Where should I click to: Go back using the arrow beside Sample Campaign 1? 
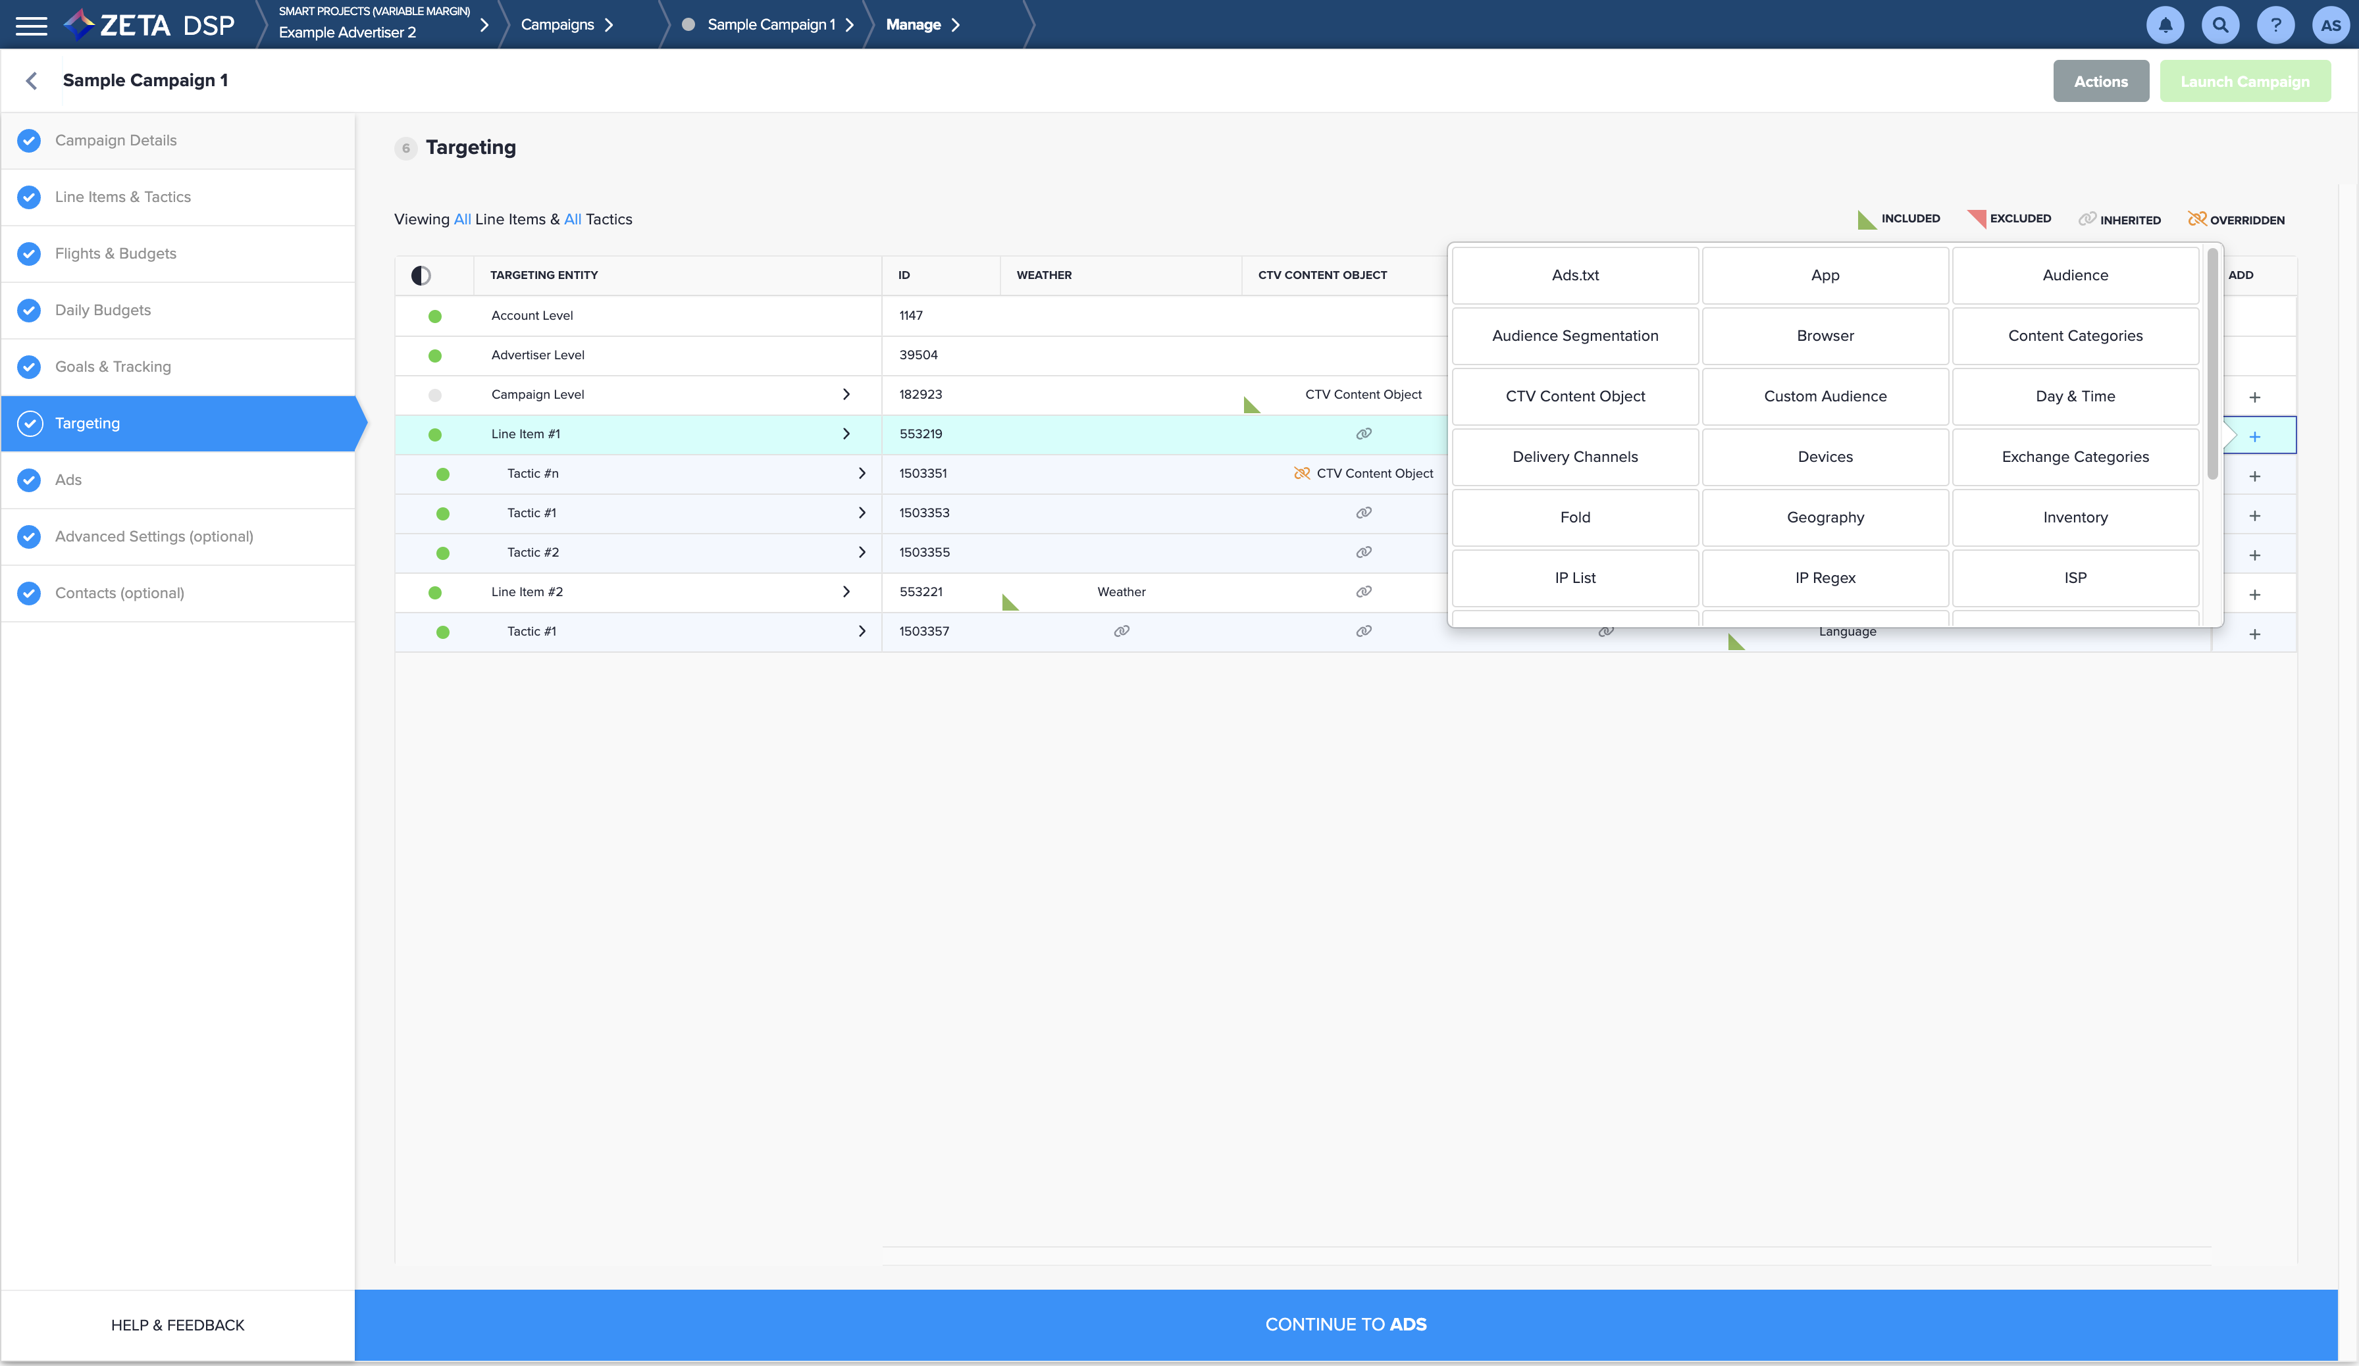[32, 82]
